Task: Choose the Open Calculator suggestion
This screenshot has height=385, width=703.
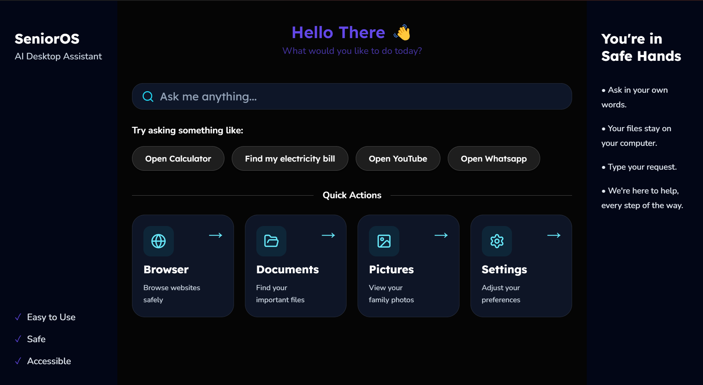Action: 178,159
